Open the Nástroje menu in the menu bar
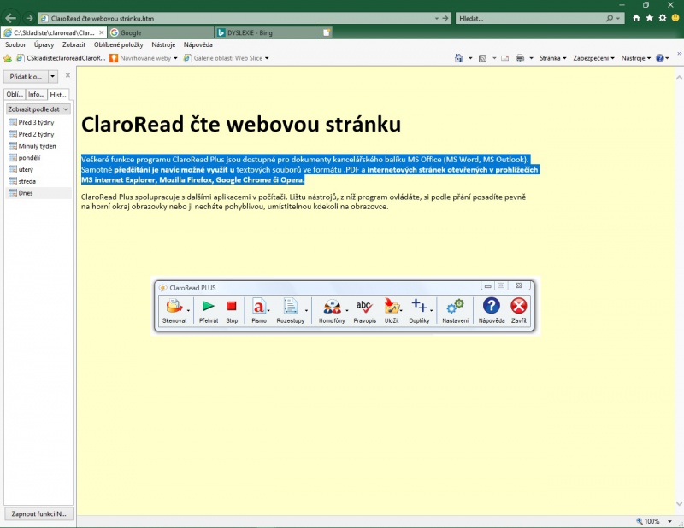Image resolution: width=684 pixels, height=528 pixels. (163, 45)
